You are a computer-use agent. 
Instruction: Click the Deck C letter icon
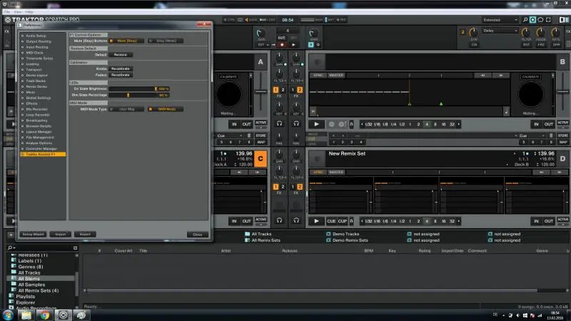pyautogui.click(x=260, y=158)
